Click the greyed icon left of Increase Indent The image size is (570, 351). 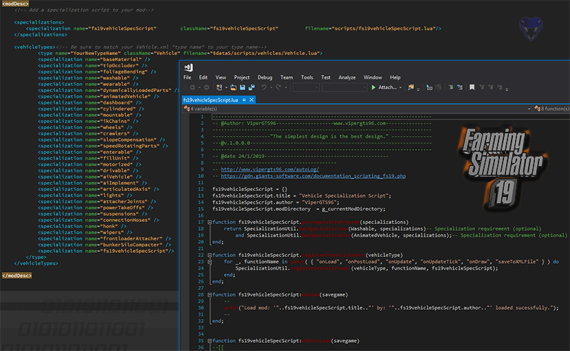(439, 87)
